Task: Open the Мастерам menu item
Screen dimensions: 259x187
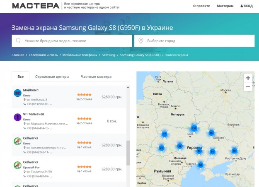Action: [225, 6]
